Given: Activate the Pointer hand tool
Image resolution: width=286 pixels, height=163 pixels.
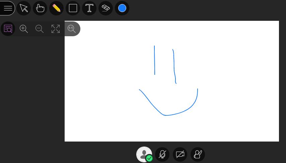Looking at the screenshot, I should coord(40,8).
